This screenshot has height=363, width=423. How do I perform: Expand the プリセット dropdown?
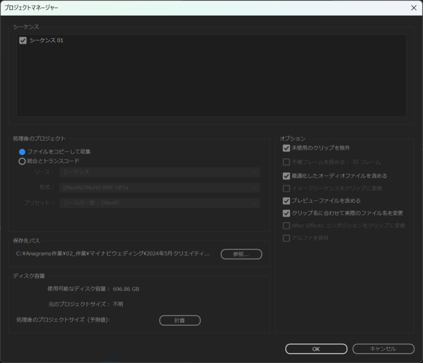(x=160, y=203)
